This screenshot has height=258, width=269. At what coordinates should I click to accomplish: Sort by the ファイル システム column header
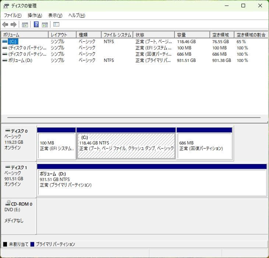pos(117,35)
